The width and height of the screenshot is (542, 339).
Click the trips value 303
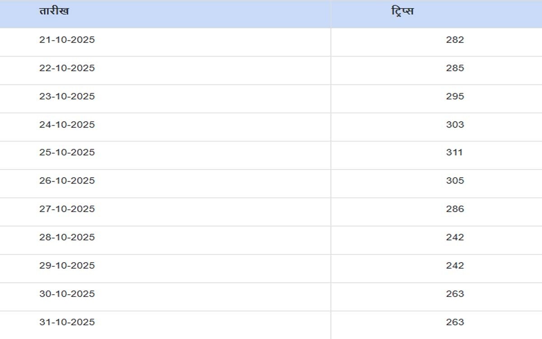[x=455, y=125]
